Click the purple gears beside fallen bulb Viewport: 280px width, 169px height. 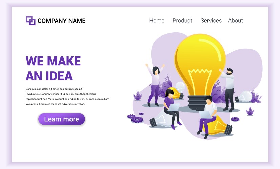[x=135, y=118]
